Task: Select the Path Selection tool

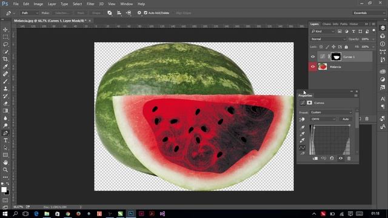Action: pyautogui.click(x=5, y=148)
